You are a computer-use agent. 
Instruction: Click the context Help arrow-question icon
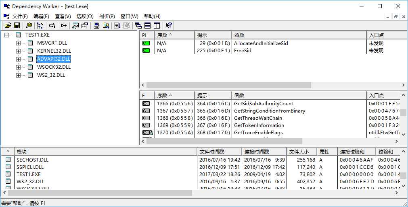click(x=169, y=25)
